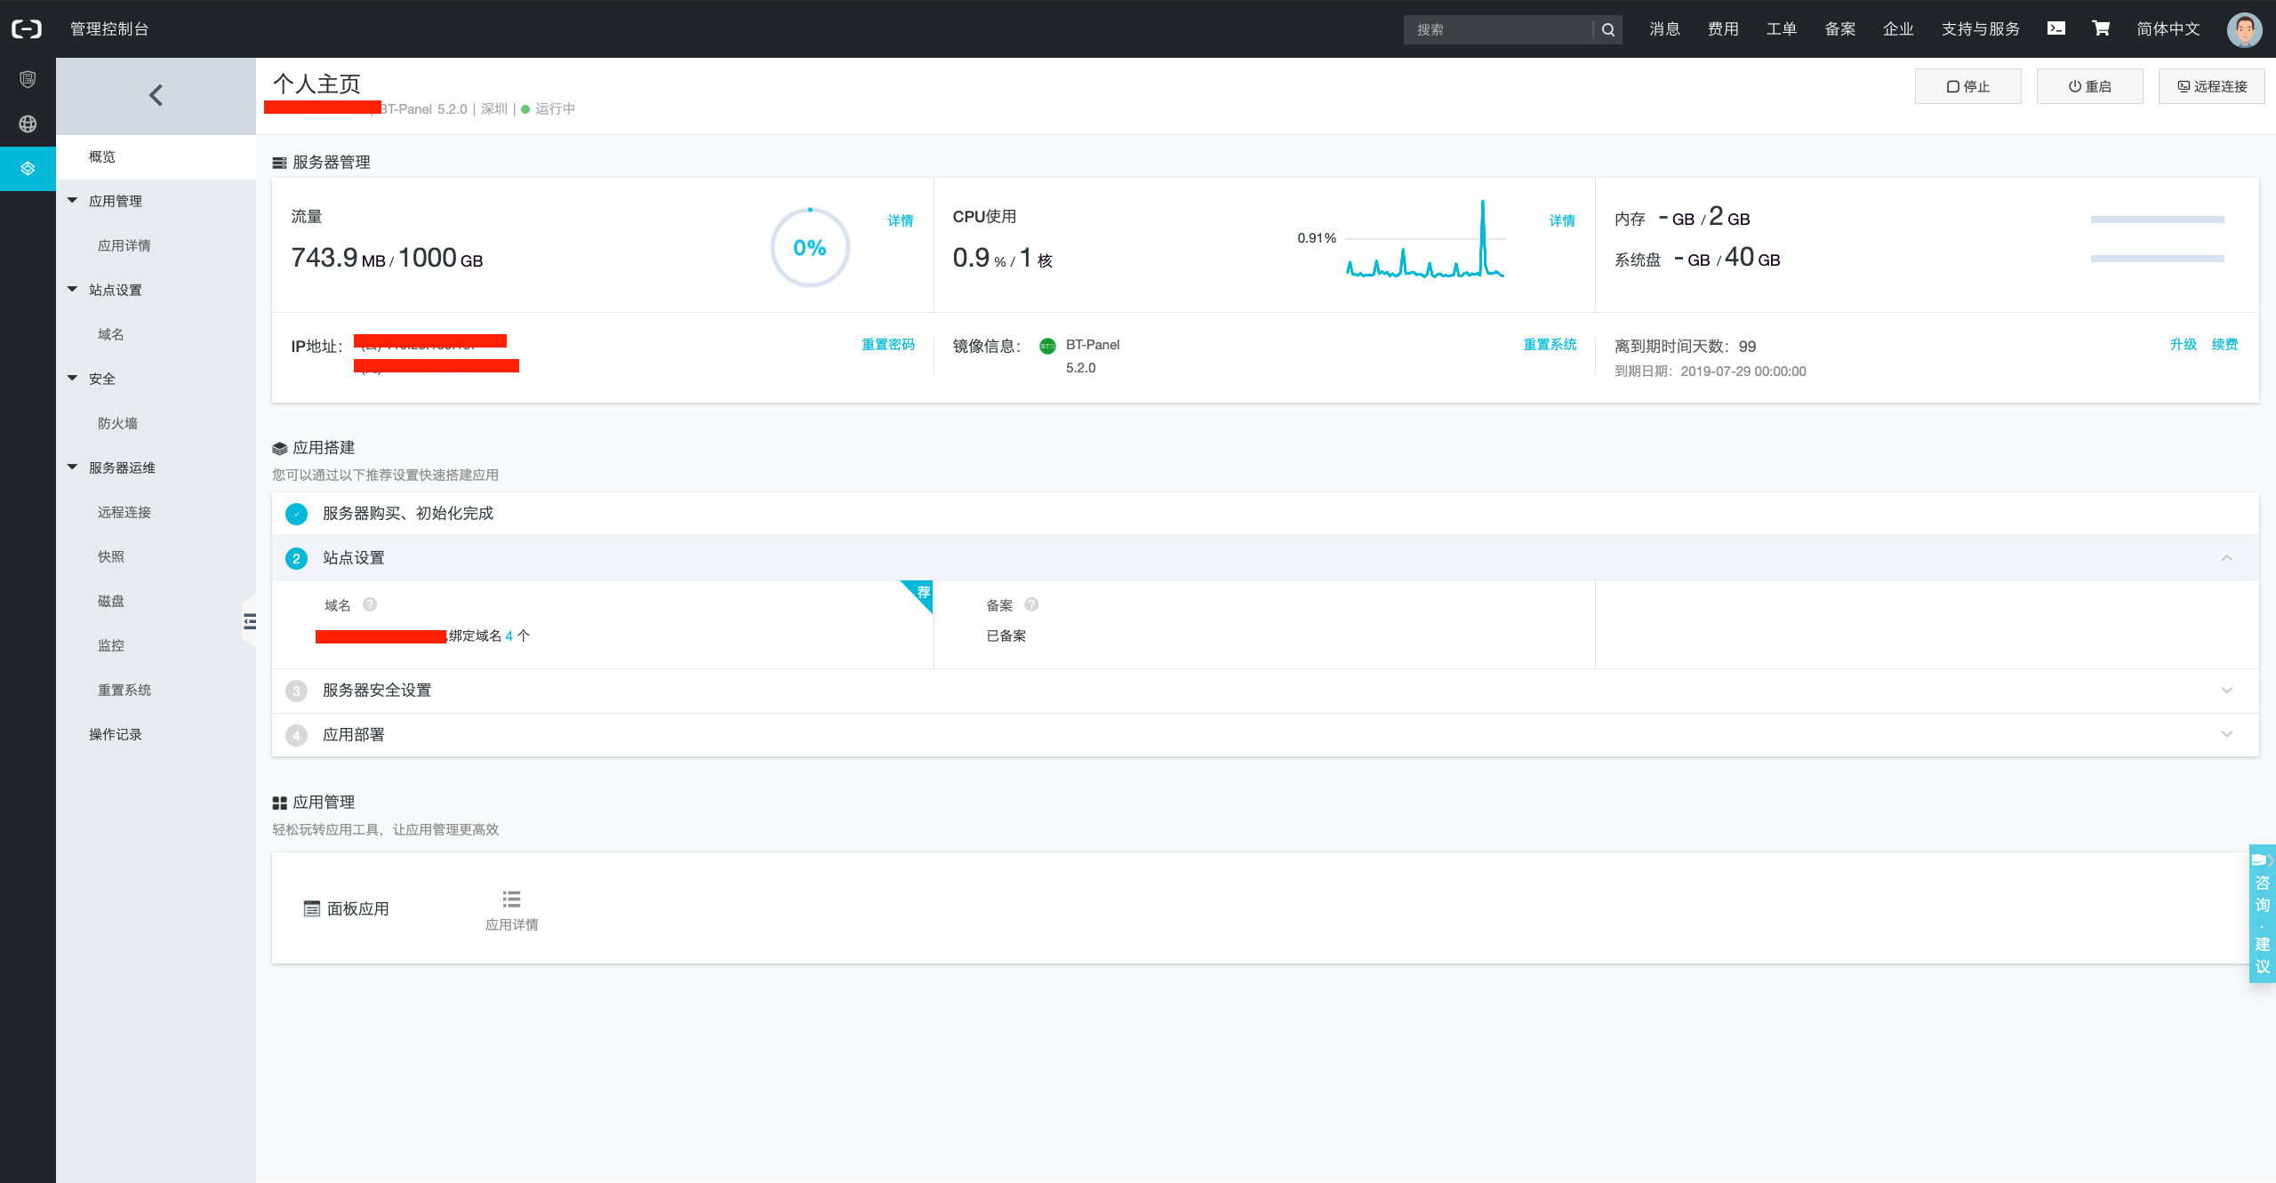This screenshot has width=2276, height=1183.
Task: Click the 重置系统 link beside 镜像信息
Action: click(x=1550, y=345)
